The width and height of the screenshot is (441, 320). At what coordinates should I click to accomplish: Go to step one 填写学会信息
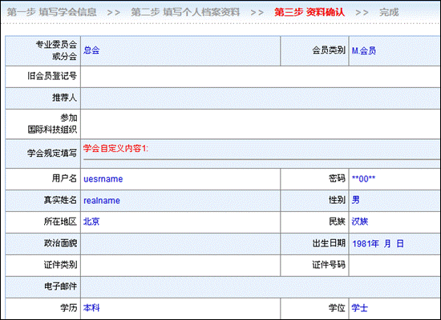52,12
